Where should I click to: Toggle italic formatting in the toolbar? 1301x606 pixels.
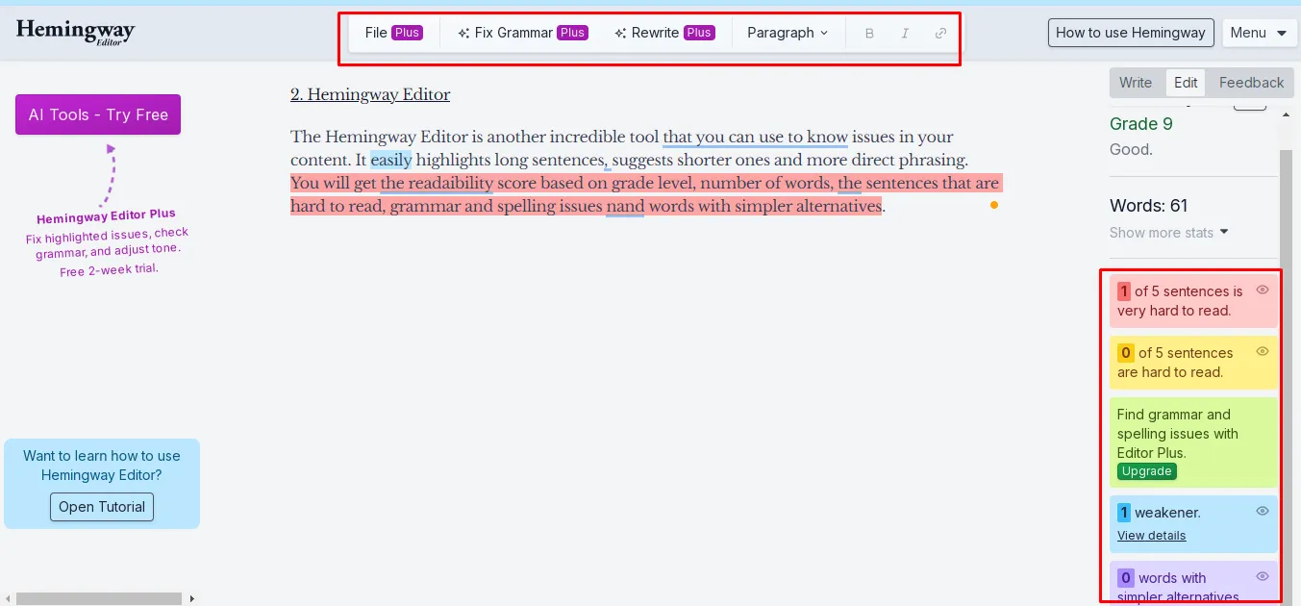905,33
